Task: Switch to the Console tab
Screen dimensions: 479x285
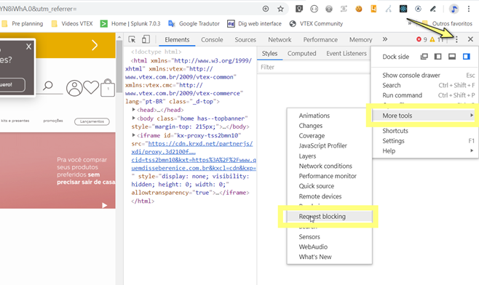Action: tap(212, 40)
